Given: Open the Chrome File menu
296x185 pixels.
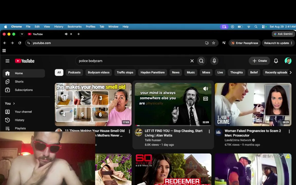Looking at the screenshot, I should pos(28,27).
